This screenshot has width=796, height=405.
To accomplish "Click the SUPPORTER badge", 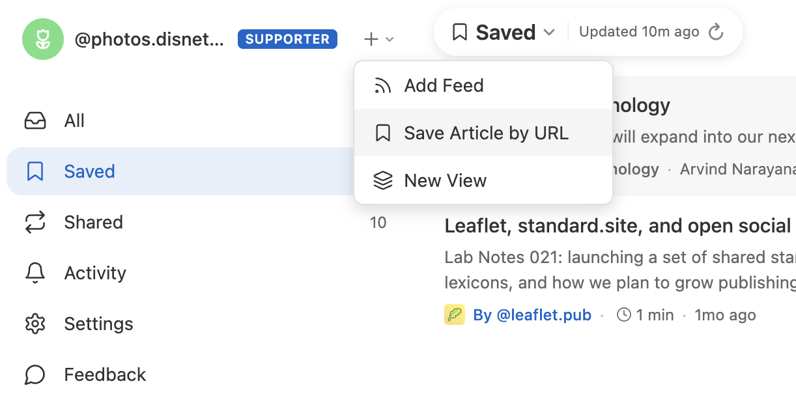I will coord(287,39).
